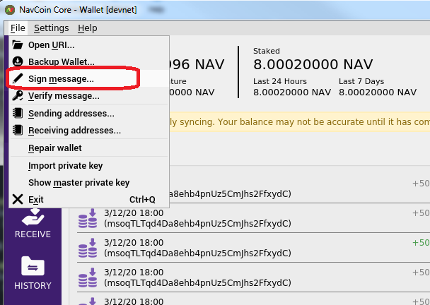Open the HISTORY sidebar page
The image size is (430, 305).
(x=33, y=273)
